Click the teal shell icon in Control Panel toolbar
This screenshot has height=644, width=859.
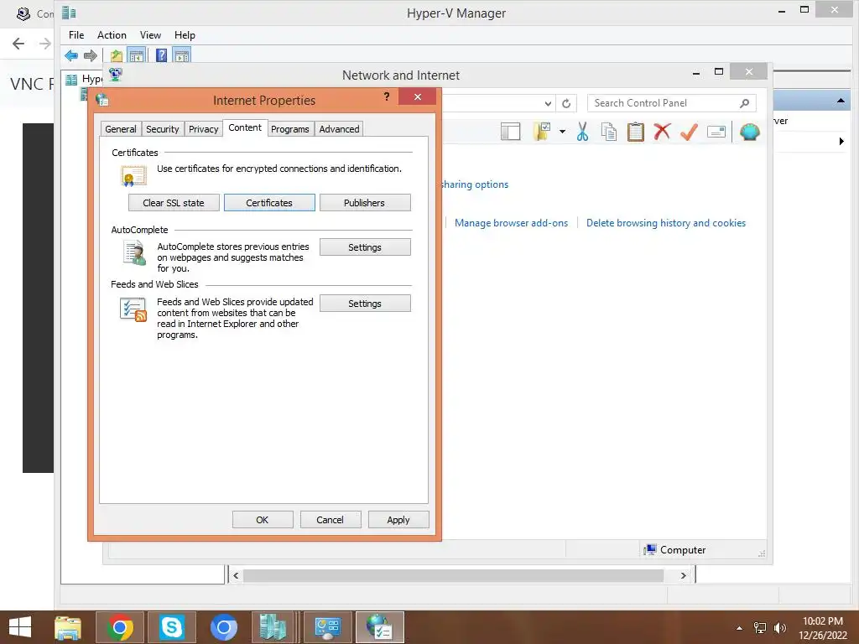tap(749, 132)
